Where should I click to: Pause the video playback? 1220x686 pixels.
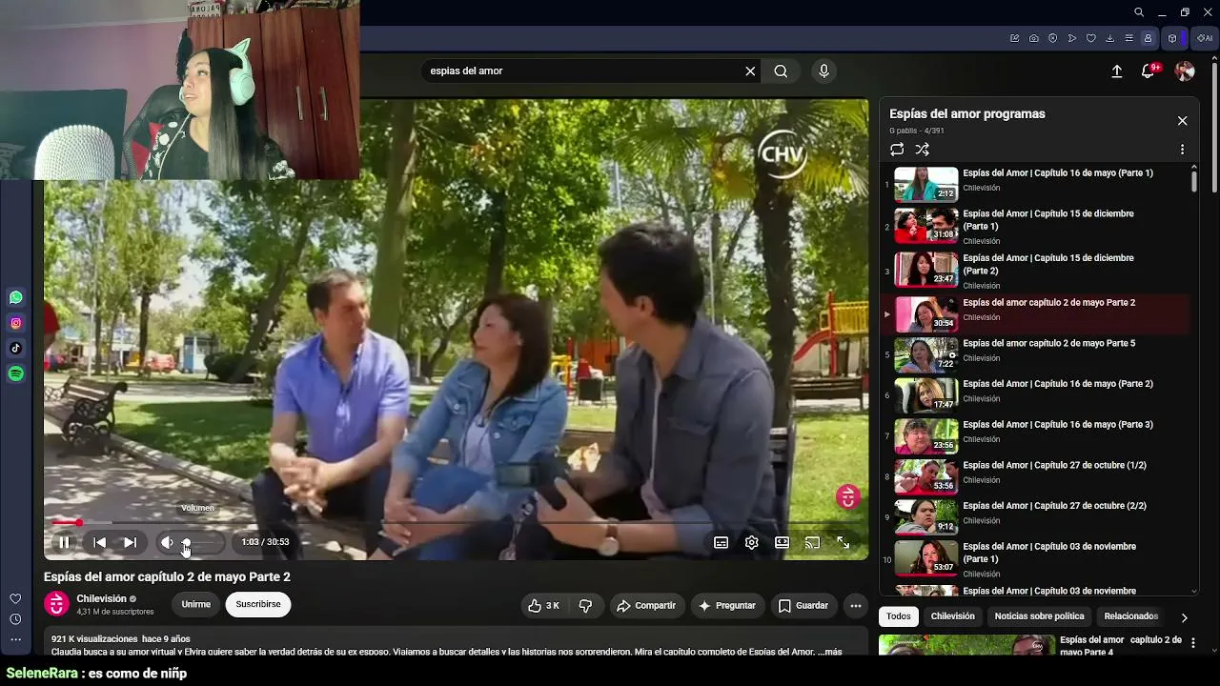[x=64, y=542]
